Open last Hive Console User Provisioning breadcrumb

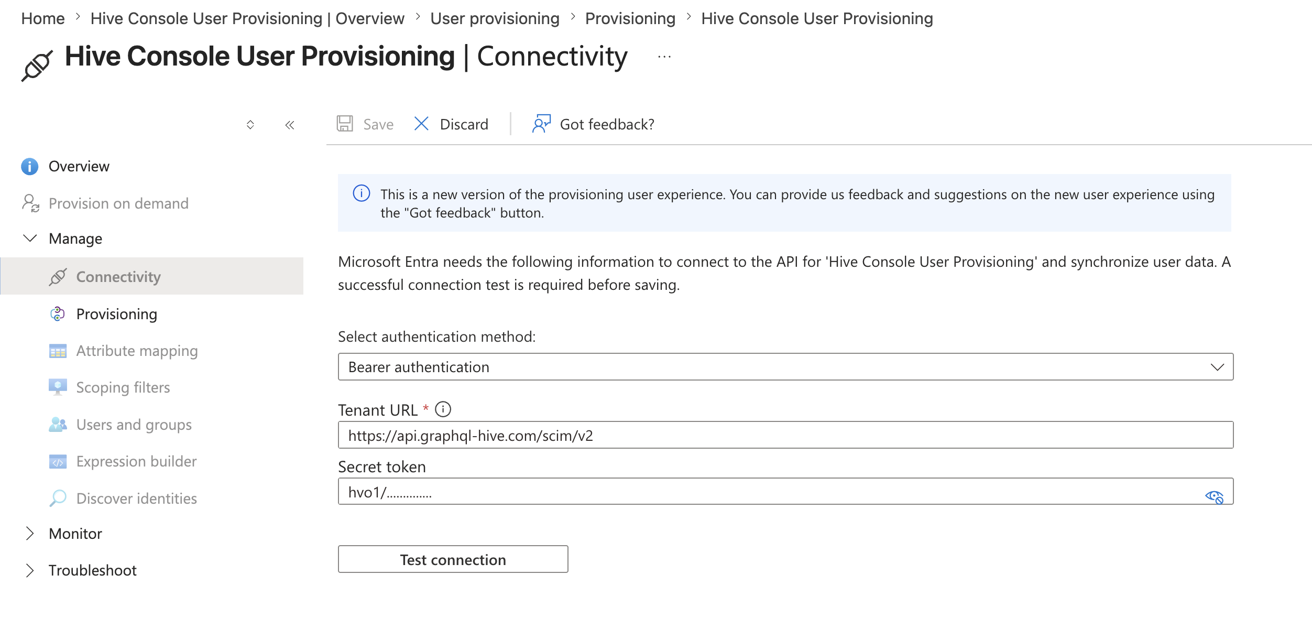[x=817, y=18]
